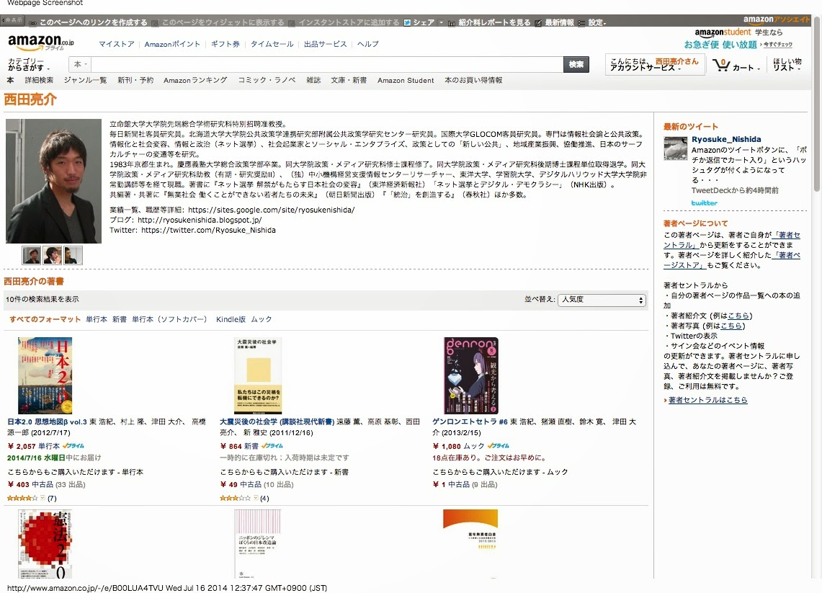Click 大震災後の社会学 book cover image
Viewport: 822px width, 593px height.
pyautogui.click(x=258, y=375)
